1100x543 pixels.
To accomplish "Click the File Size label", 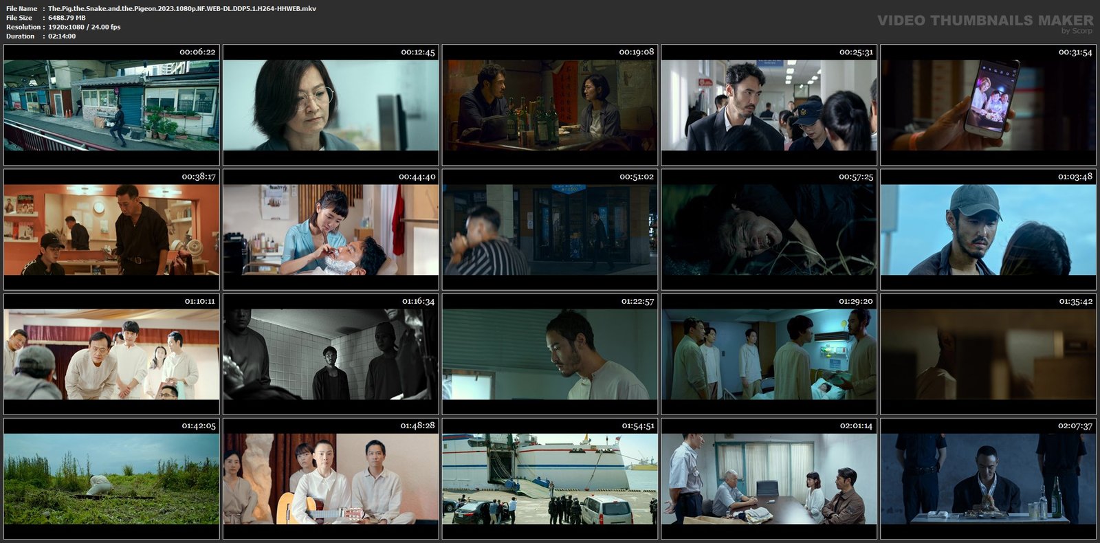I will [19, 18].
